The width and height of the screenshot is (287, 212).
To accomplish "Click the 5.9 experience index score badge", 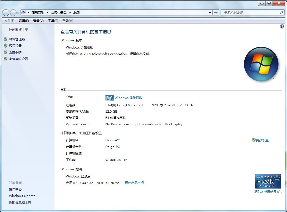I will tap(110, 98).
